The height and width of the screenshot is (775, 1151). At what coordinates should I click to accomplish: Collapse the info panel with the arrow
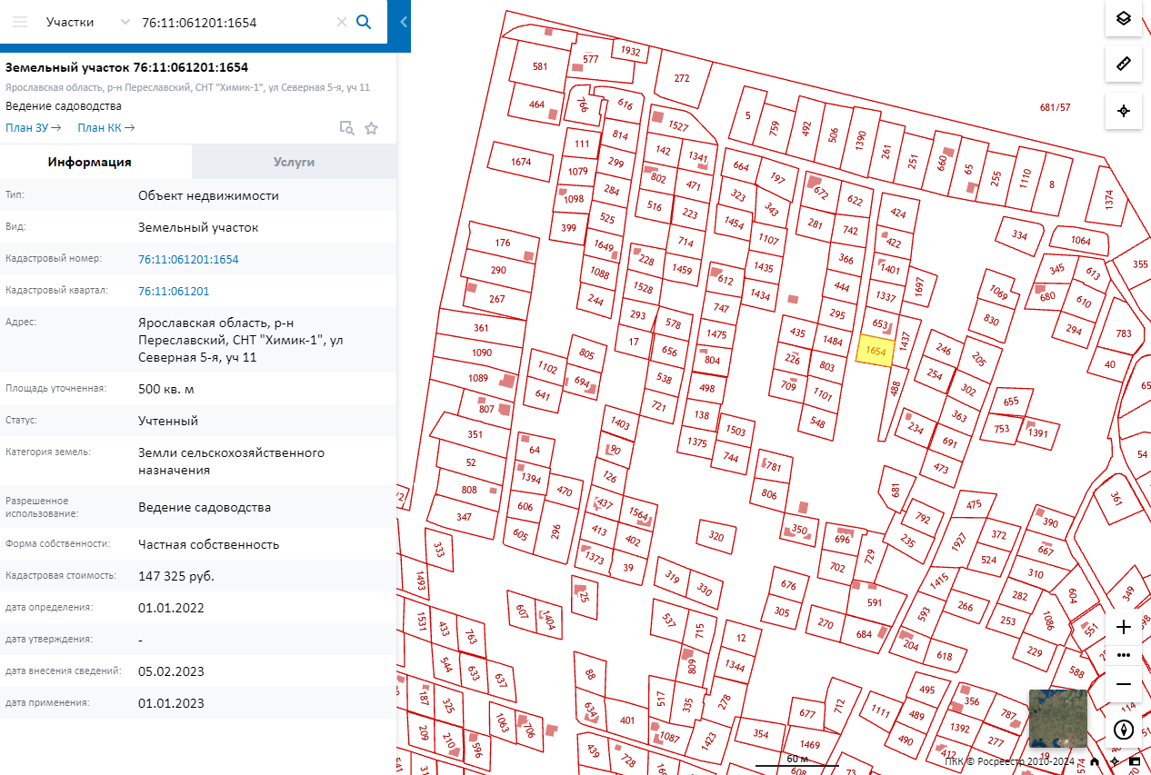click(404, 22)
